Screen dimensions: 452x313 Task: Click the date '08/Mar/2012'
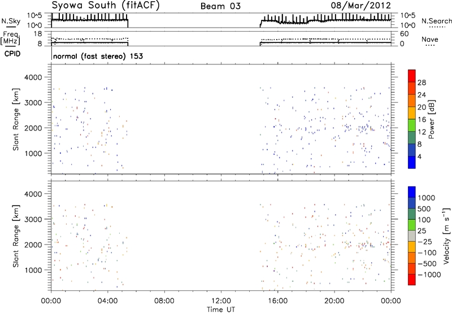click(361, 5)
